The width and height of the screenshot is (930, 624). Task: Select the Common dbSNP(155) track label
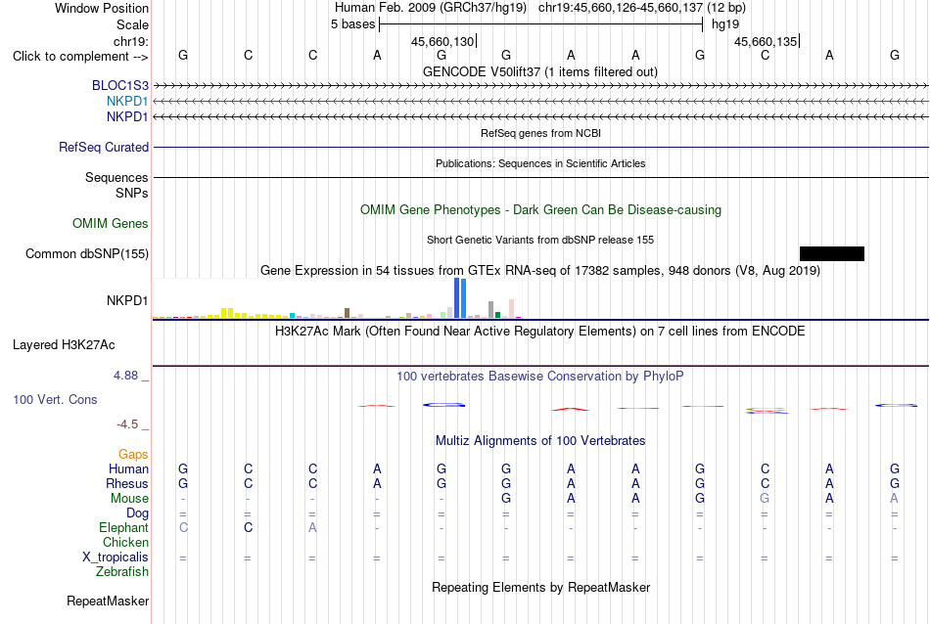tap(87, 253)
